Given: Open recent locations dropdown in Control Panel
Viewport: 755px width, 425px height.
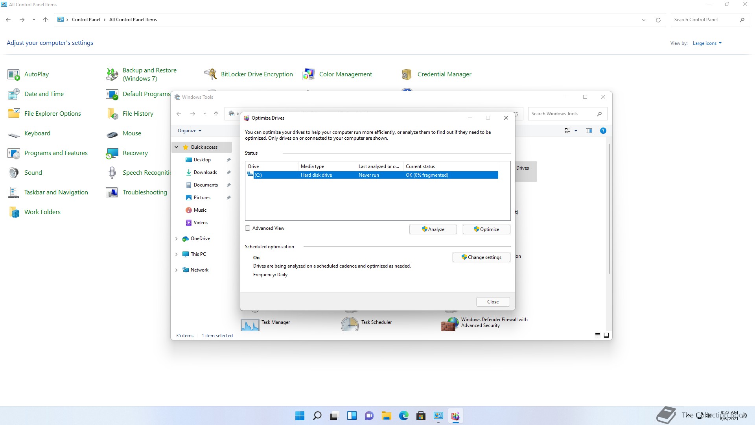Looking at the screenshot, I should coord(34,20).
